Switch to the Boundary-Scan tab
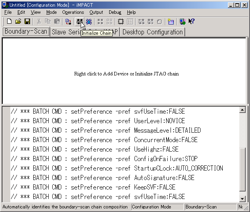The image size is (250, 212). pyautogui.click(x=26, y=32)
